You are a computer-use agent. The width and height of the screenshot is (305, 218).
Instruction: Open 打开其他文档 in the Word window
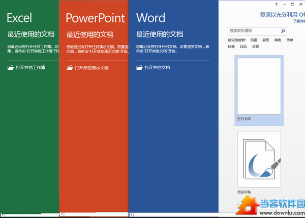[153, 68]
